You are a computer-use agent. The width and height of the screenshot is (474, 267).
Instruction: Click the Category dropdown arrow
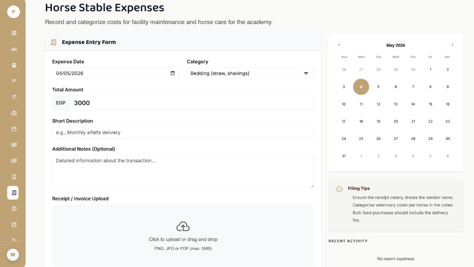click(306, 73)
